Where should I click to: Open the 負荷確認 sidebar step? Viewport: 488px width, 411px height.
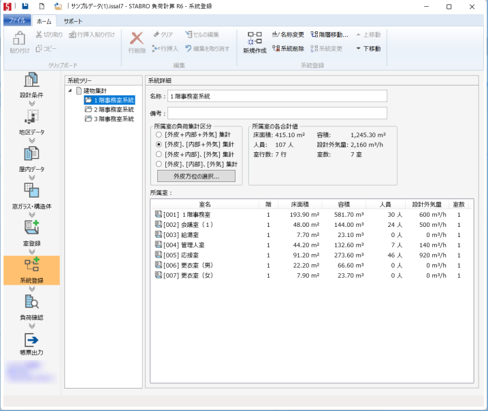tap(31, 307)
